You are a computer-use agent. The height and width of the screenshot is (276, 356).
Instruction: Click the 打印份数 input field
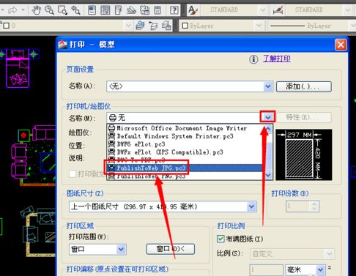[x=298, y=206]
